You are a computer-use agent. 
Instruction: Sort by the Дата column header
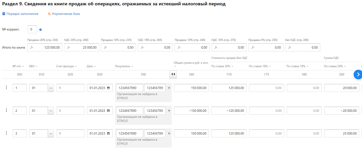pos(91,66)
